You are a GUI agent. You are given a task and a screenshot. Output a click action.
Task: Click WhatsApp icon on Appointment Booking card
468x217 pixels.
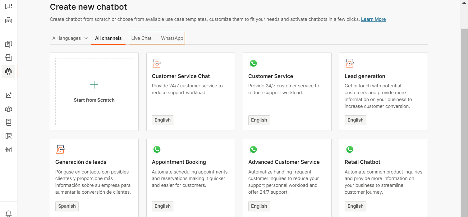click(x=157, y=149)
